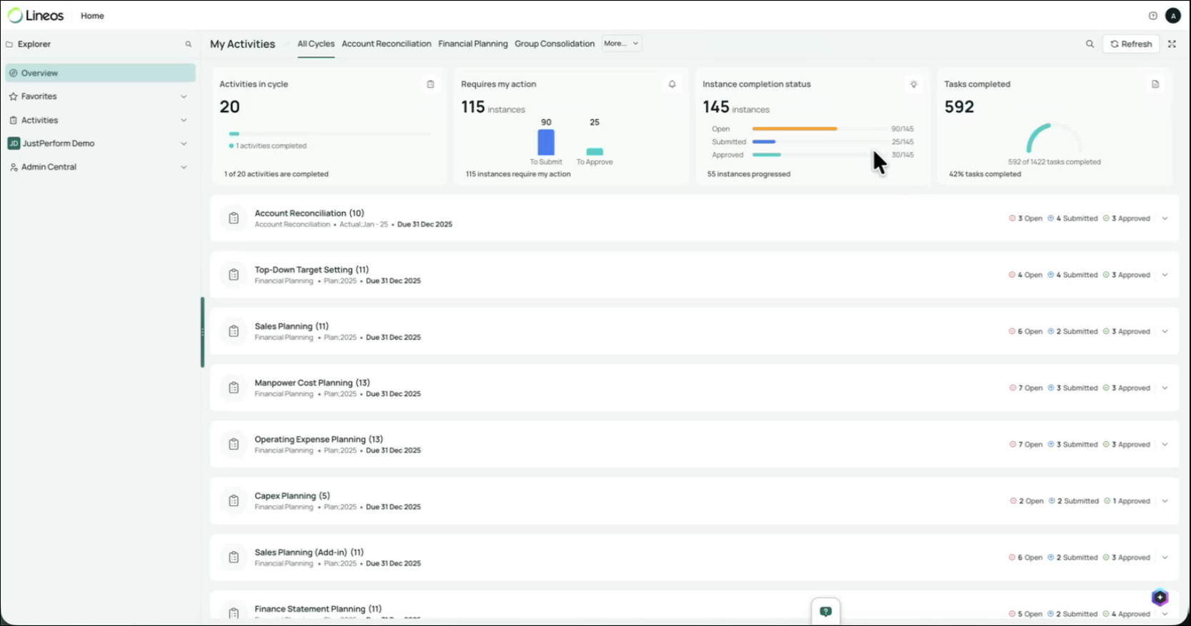Select Overview in the sidebar
The image size is (1191, 626).
[100, 73]
